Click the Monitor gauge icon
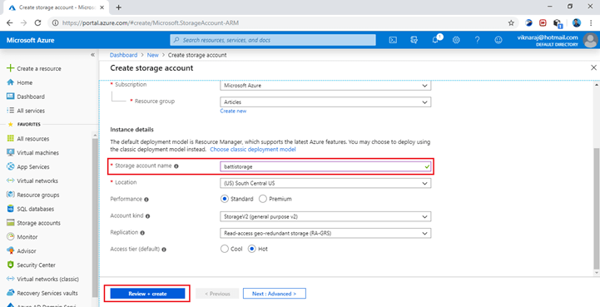Viewport: 600px width, 307px height. coord(11,237)
